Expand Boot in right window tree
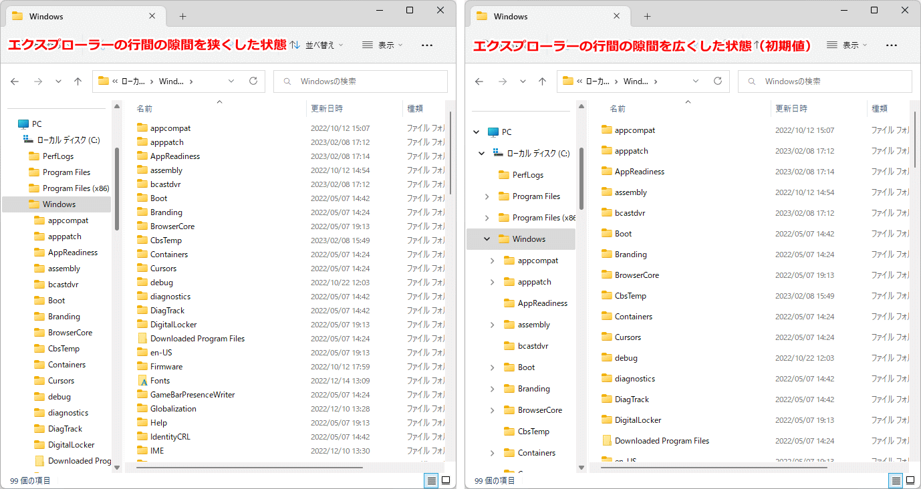This screenshot has height=489, width=921. 493,367
